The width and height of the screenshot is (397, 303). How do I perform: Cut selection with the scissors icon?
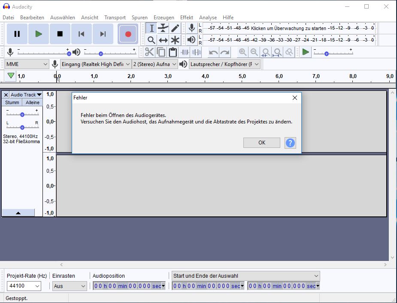point(149,52)
